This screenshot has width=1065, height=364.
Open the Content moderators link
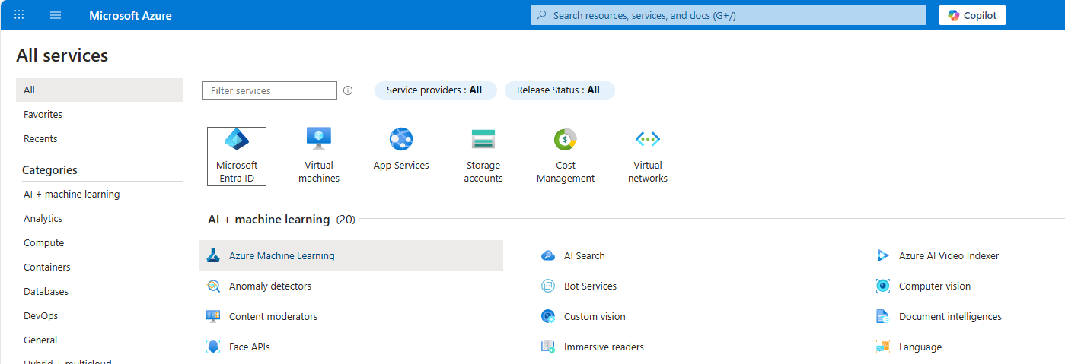point(273,317)
